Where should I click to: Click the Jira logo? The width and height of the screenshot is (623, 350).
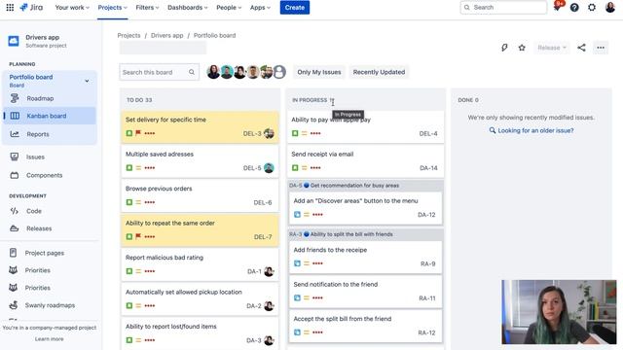(31, 7)
